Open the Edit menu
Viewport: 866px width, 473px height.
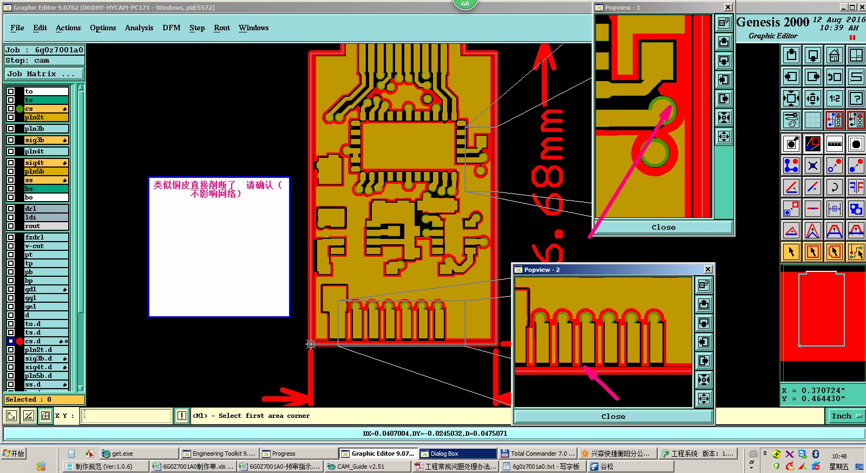coord(40,28)
